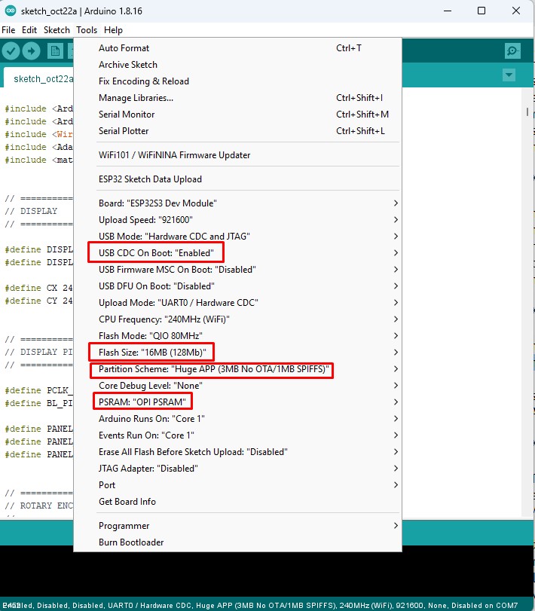
Task: Minimize the Arduino window
Action: tap(448, 11)
